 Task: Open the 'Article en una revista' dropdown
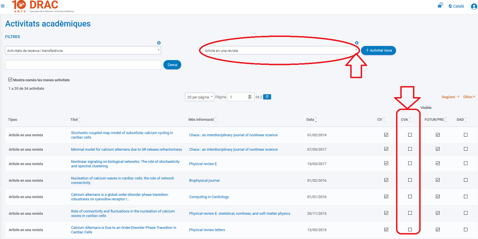tap(279, 50)
